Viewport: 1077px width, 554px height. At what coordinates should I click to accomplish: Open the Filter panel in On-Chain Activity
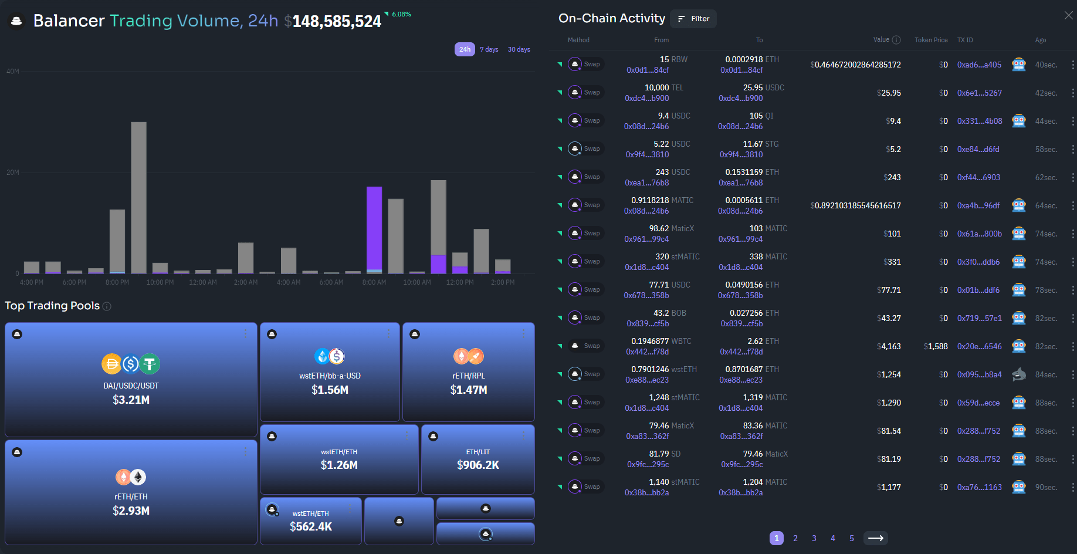point(693,18)
